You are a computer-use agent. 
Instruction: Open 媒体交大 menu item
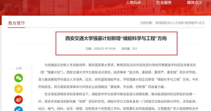click(x=195, y=2)
